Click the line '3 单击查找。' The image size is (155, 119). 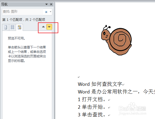click(x=92, y=115)
